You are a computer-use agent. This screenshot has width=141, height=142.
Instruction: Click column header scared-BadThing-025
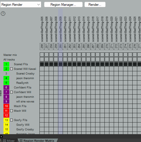point(135,29)
